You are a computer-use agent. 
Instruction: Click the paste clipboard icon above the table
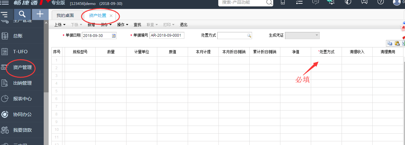pos(397,43)
